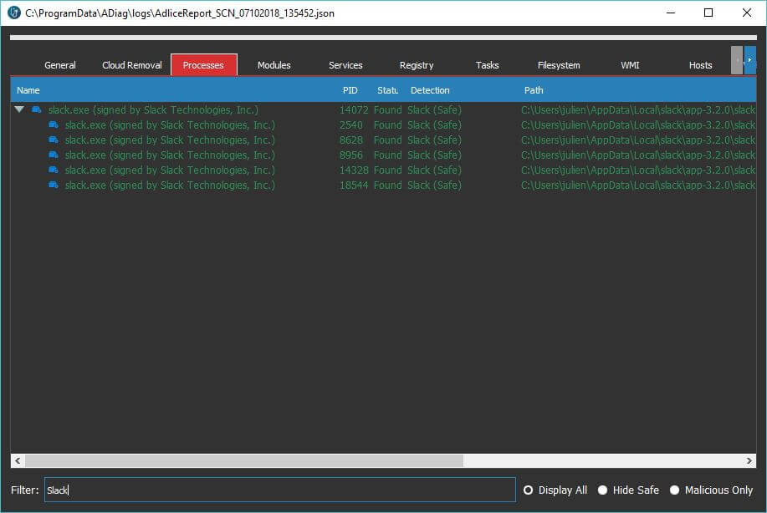Image resolution: width=767 pixels, height=513 pixels.
Task: Sort by the Detection column header
Action: click(430, 90)
